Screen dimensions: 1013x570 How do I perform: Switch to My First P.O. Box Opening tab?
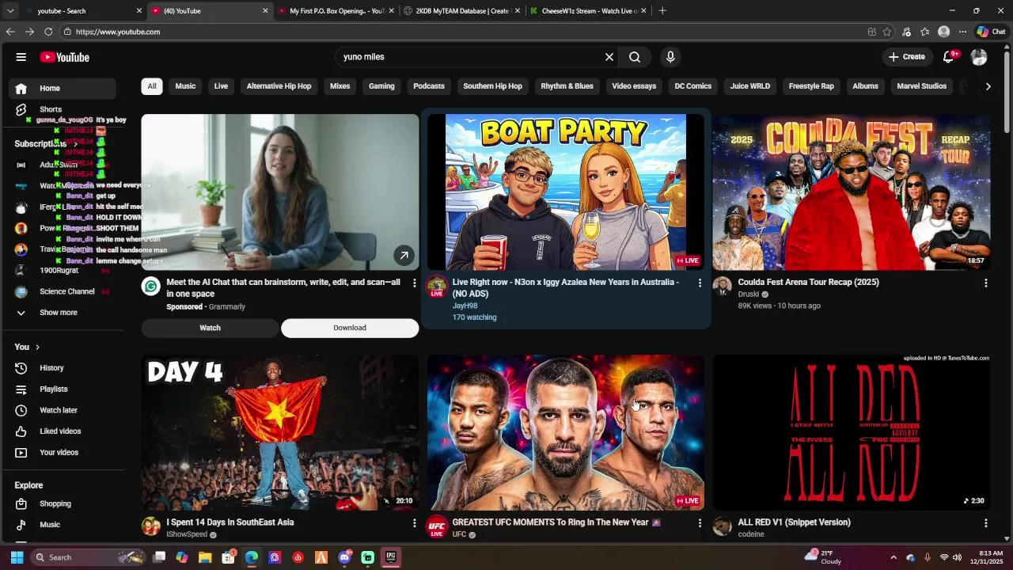click(336, 11)
